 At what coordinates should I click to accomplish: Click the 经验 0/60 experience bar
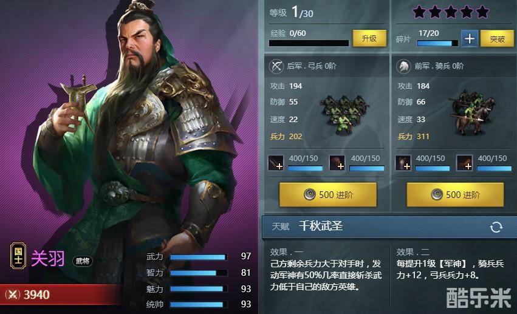pos(309,43)
